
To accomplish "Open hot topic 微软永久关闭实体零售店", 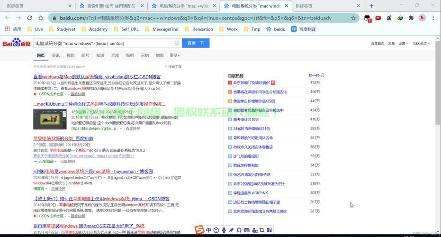I will coord(253,147).
